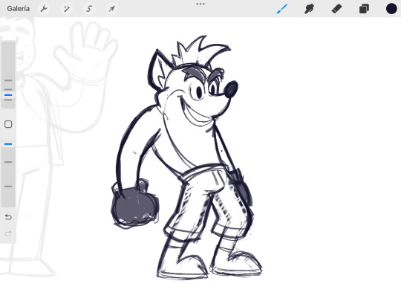Select the blue Brush tool
This screenshot has width=401, height=301.
(282, 9)
